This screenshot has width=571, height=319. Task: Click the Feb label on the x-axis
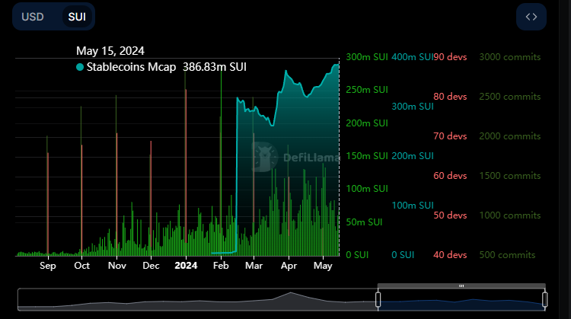point(221,266)
